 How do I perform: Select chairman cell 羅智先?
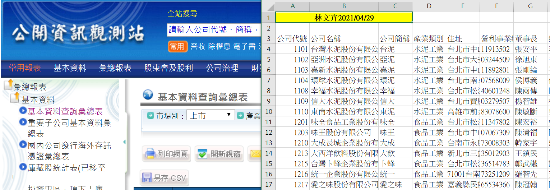point(530,174)
